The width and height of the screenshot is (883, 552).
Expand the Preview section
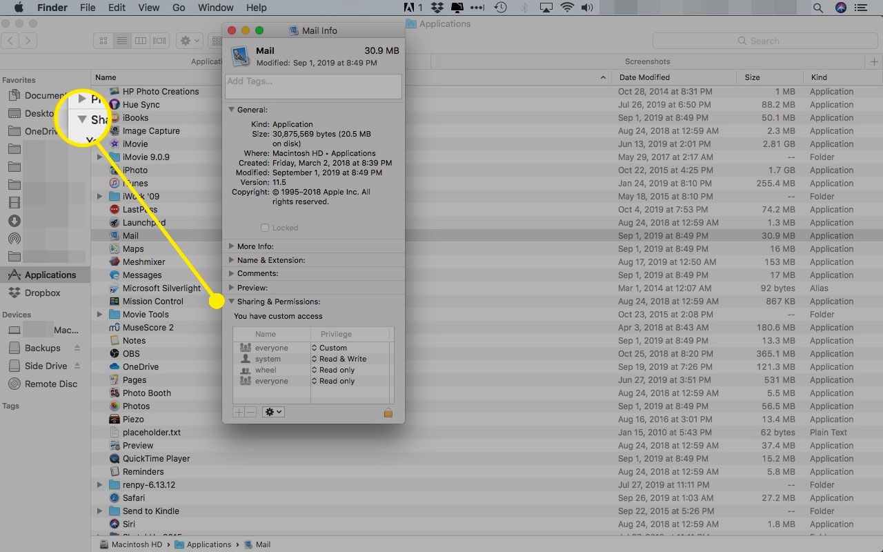click(231, 288)
